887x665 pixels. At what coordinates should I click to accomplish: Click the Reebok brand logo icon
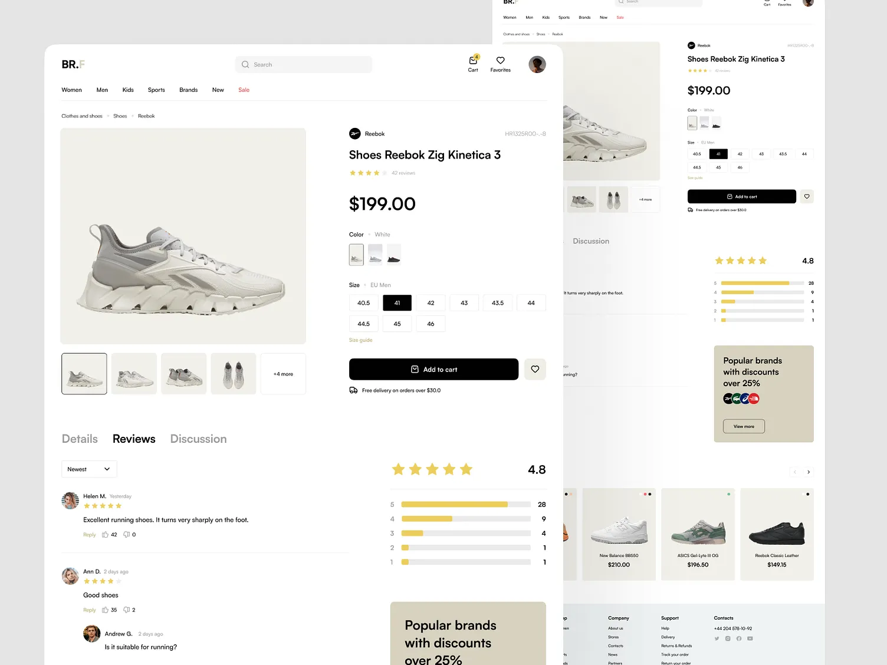pyautogui.click(x=354, y=134)
